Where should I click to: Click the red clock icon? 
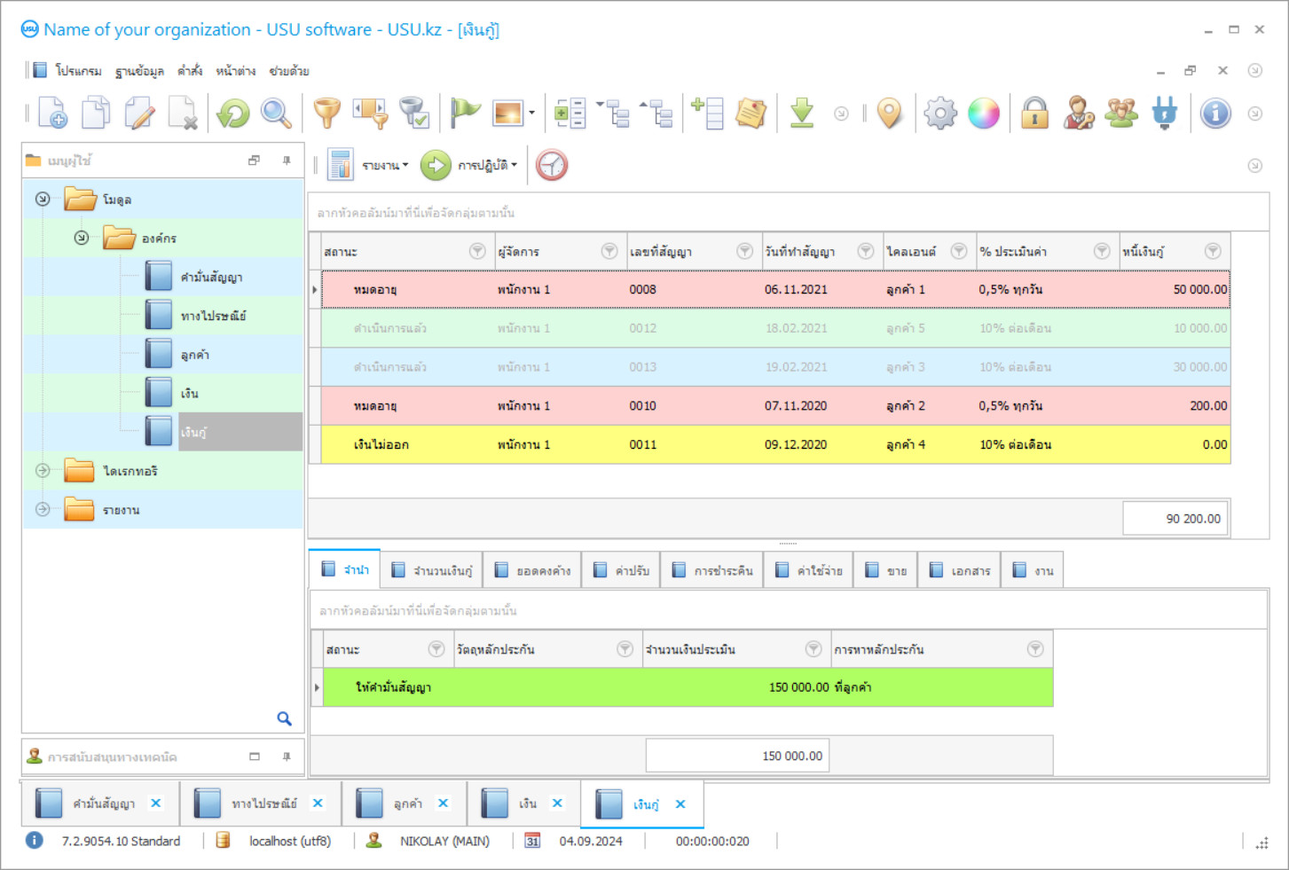pos(552,166)
